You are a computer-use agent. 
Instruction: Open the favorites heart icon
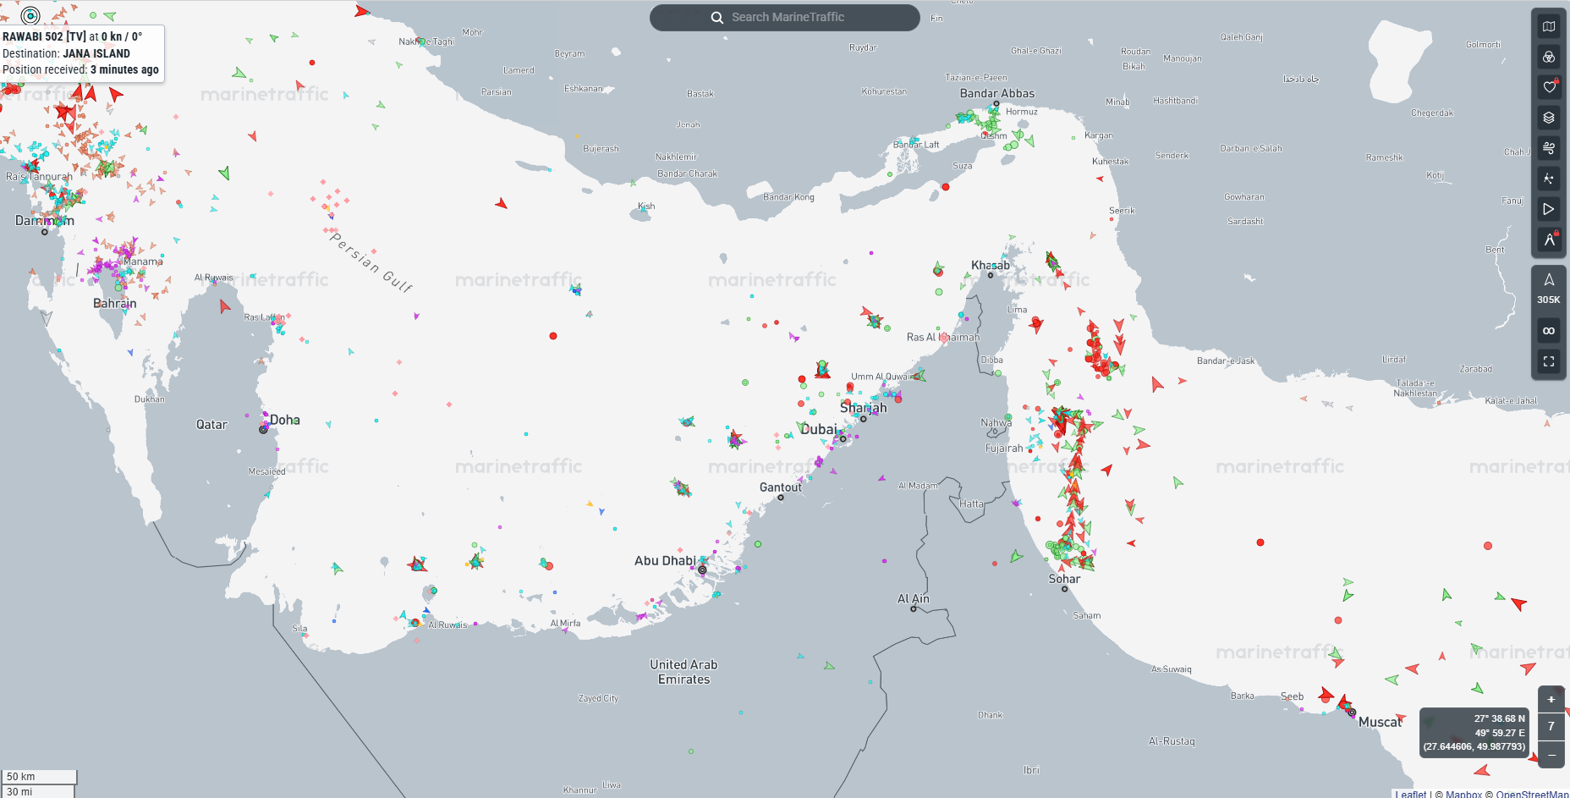[1549, 87]
